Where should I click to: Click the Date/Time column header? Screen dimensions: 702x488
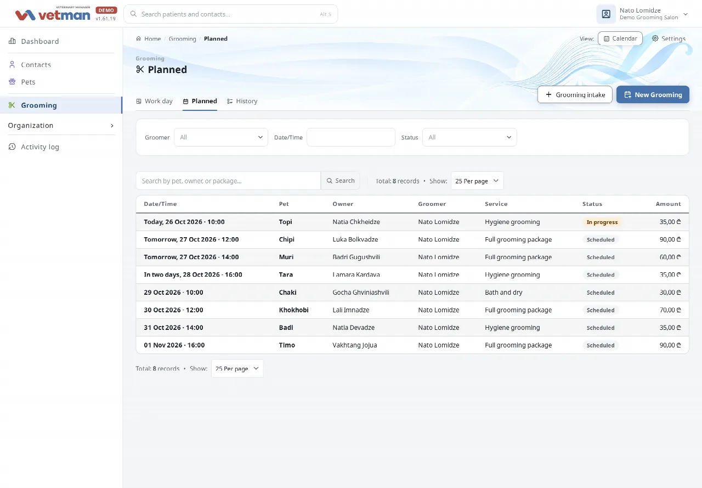point(160,204)
